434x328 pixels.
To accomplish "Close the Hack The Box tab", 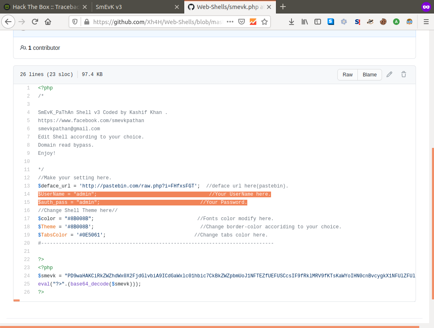I will [x=85, y=7].
